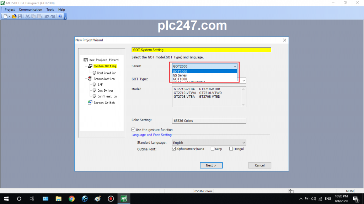Choose GOT2000 from the Series list
This screenshot has height=204, width=364.
click(x=204, y=72)
